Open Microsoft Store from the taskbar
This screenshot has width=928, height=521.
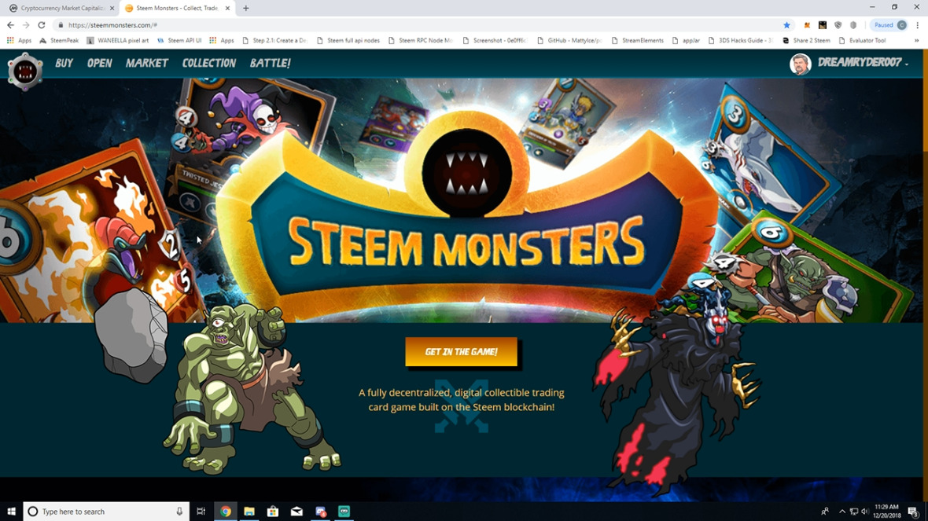pos(273,512)
